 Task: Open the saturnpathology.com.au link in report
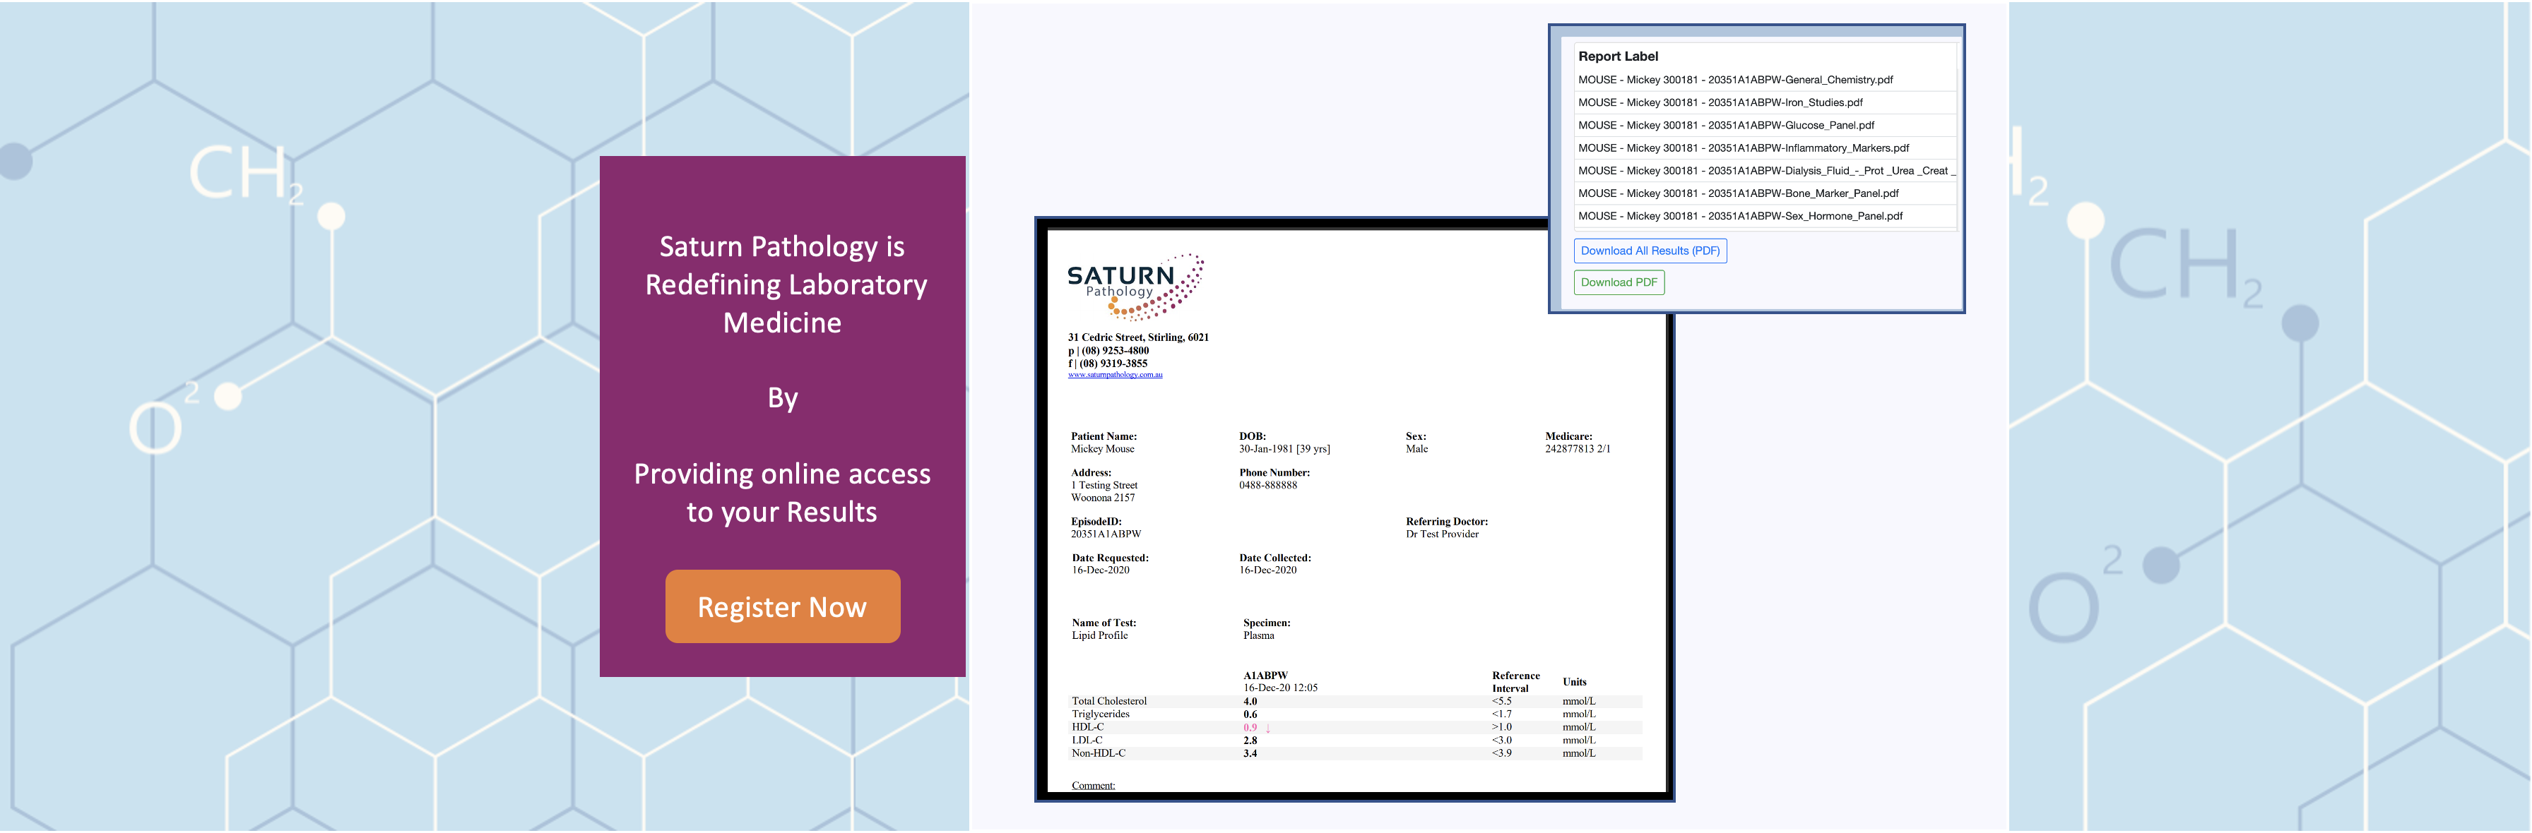[1115, 374]
